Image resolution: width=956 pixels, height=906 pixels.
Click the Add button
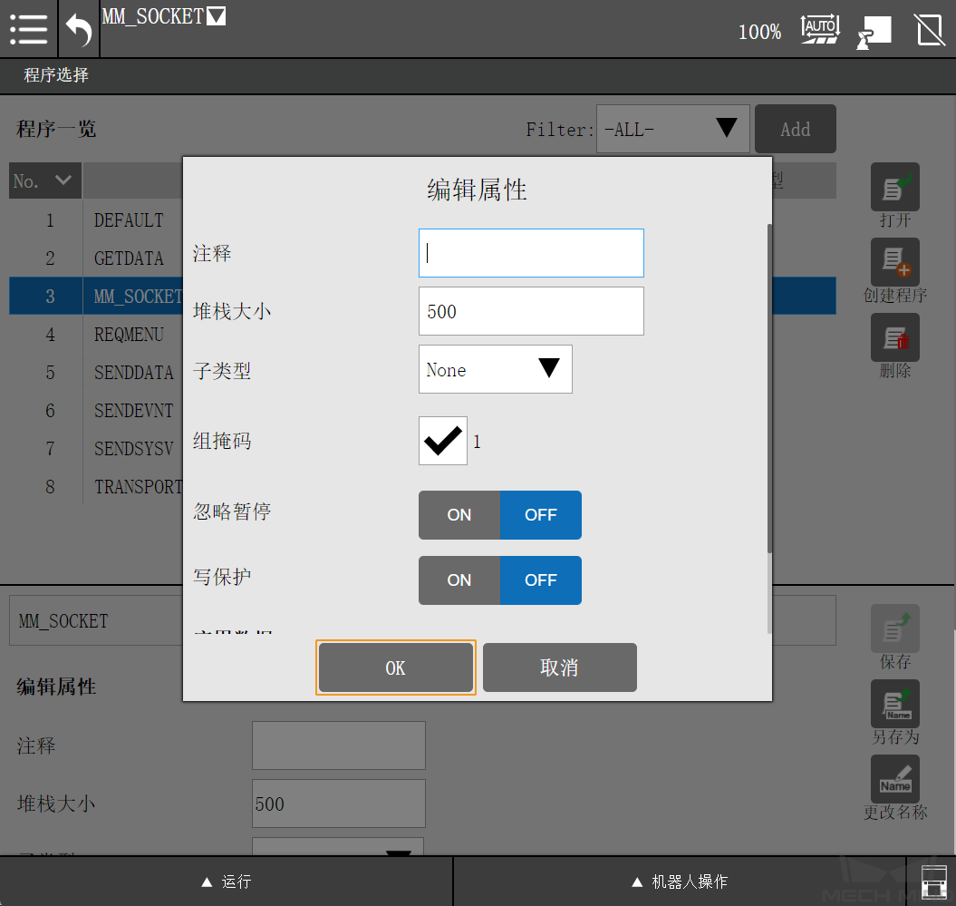[x=795, y=129]
